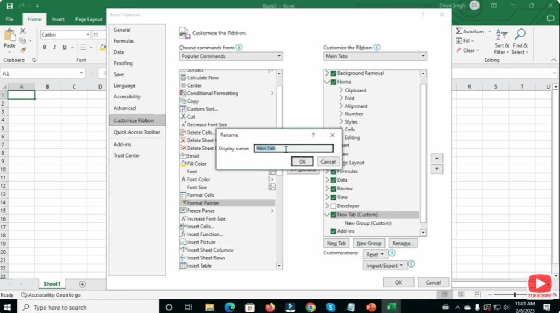
Task: Switch to the Proofing options category
Action: (x=123, y=63)
